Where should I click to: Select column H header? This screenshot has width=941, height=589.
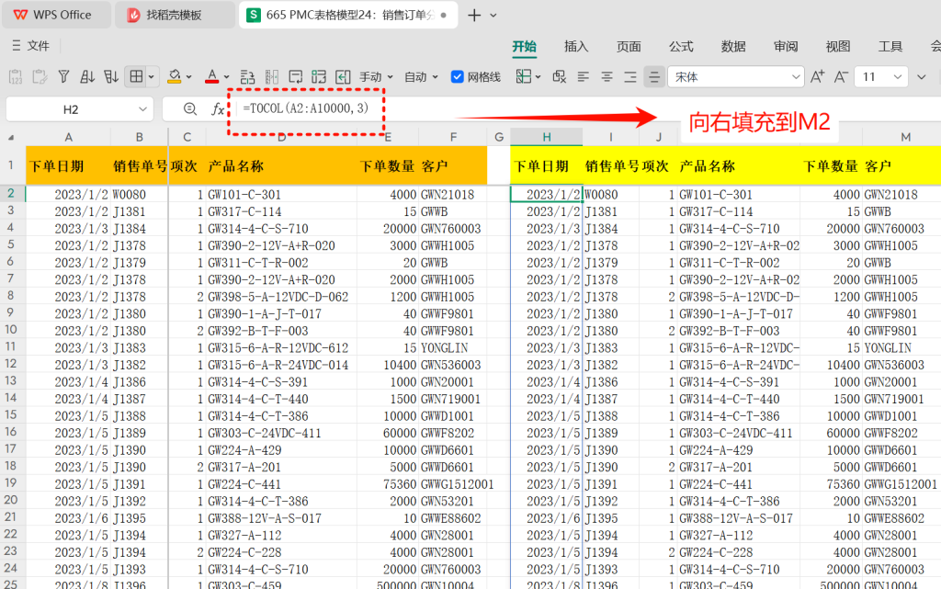[547, 137]
